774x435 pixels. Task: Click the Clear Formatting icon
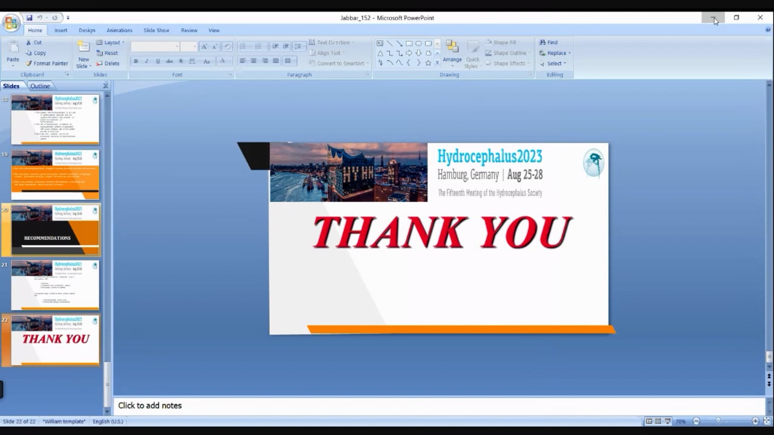click(227, 47)
